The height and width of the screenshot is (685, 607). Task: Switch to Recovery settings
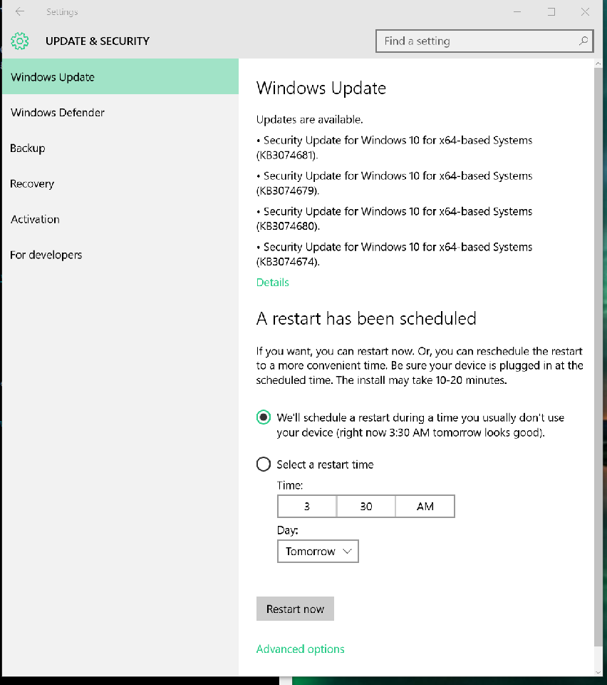click(120, 183)
